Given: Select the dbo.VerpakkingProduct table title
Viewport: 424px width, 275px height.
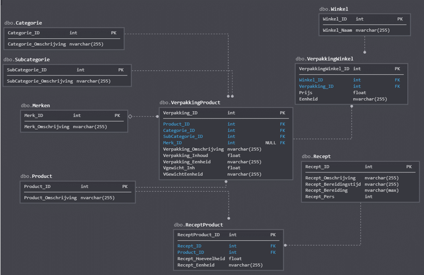Looking at the screenshot, I should pos(190,102).
